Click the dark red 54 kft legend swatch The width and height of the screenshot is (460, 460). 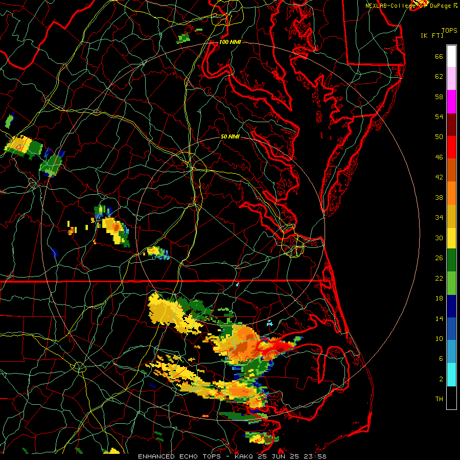[x=451, y=124]
